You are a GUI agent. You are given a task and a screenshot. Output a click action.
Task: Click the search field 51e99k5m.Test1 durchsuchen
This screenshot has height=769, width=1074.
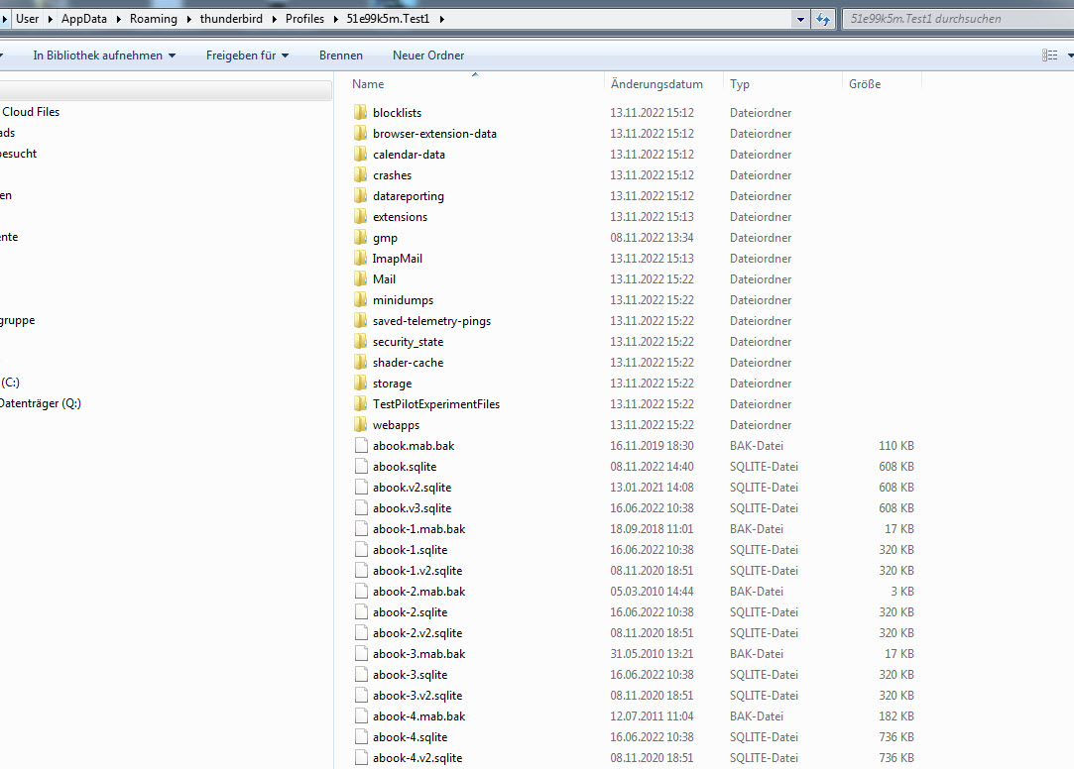tap(958, 19)
